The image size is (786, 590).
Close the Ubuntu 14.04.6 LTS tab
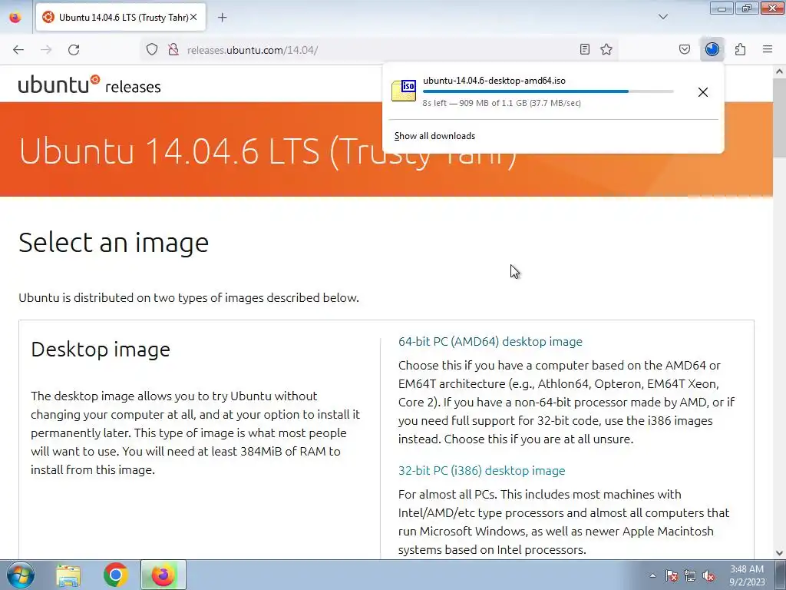pyautogui.click(x=193, y=17)
